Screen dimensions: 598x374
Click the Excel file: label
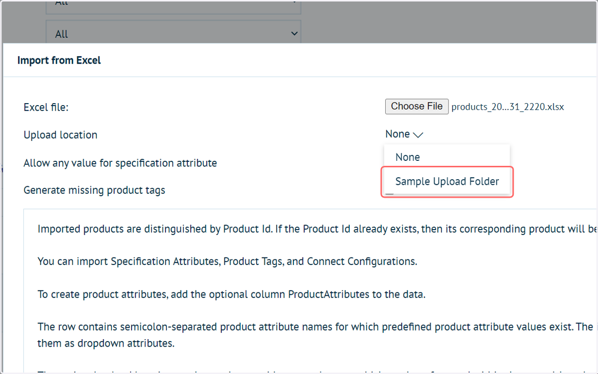[45, 107]
